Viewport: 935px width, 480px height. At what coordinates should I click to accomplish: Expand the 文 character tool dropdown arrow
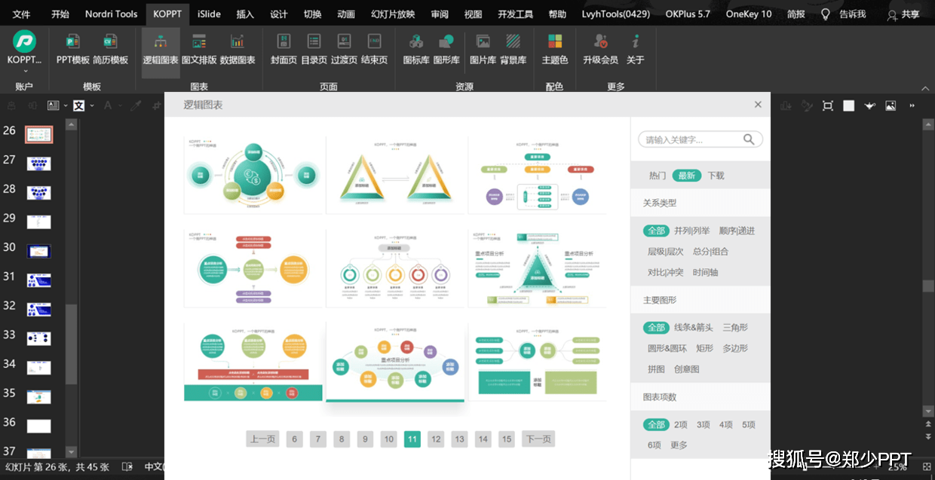pos(91,106)
